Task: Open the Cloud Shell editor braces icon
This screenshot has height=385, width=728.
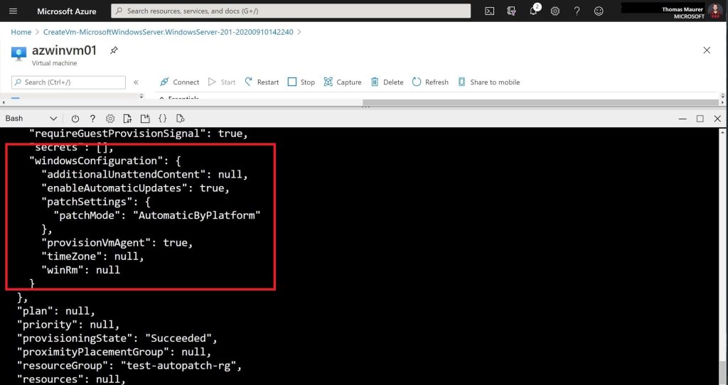Action: pyautogui.click(x=163, y=119)
